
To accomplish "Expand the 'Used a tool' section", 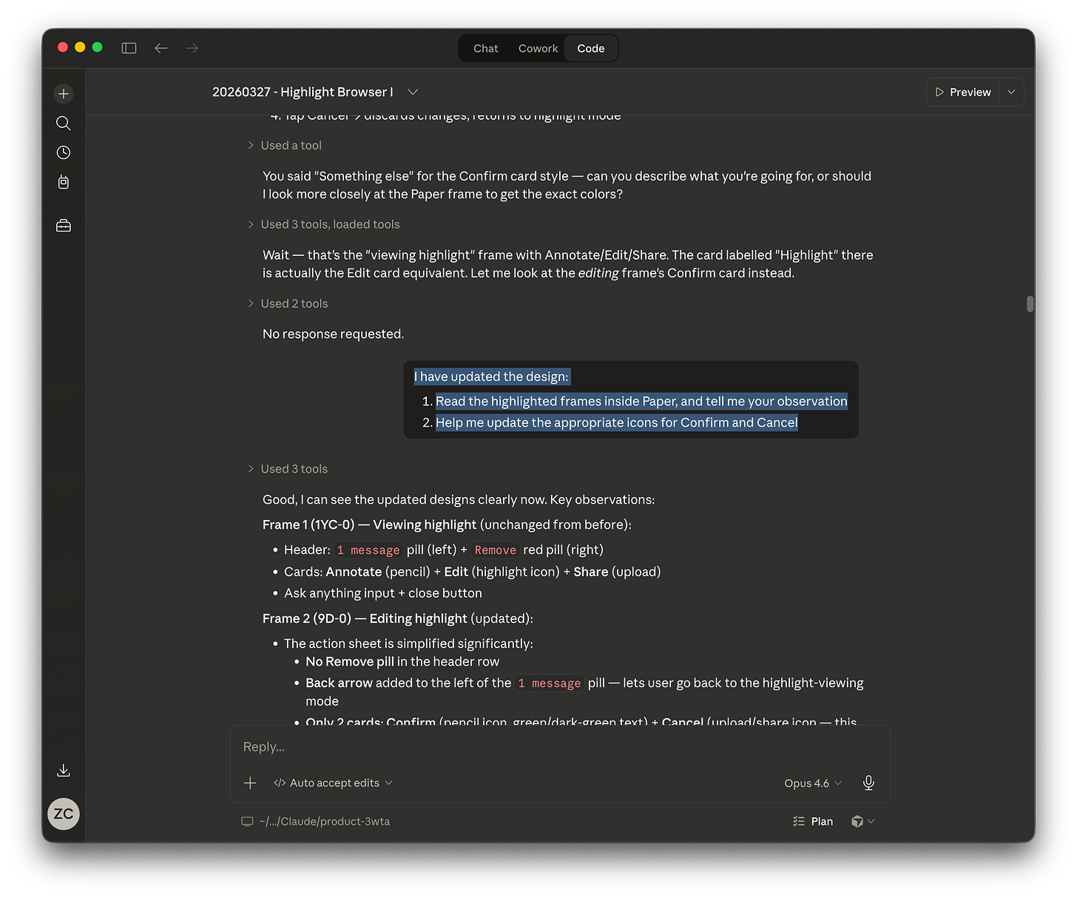I will tap(285, 146).
